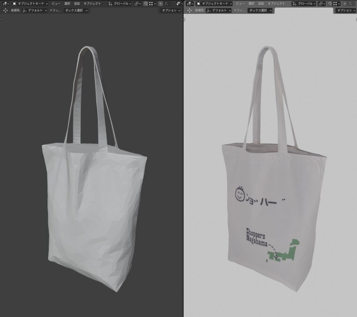Open オブジェクトモード dropdown in left viewport
This screenshot has width=357, height=317.
coord(30,3)
